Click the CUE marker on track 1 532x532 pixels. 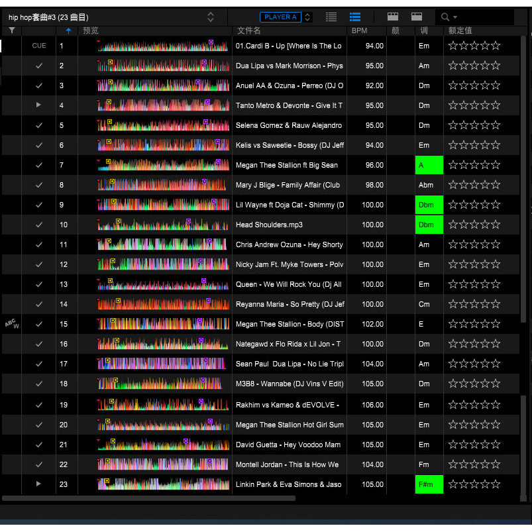(39, 46)
